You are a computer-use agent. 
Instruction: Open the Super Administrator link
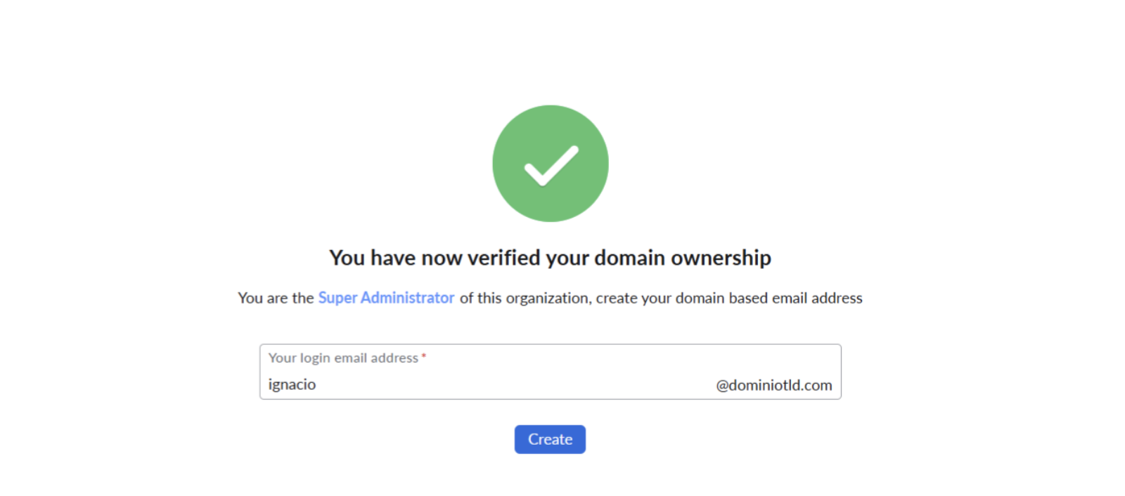(386, 298)
